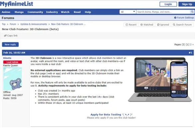Expand the All search category dropdown
The image size is (195, 129).
(x=128, y=12)
